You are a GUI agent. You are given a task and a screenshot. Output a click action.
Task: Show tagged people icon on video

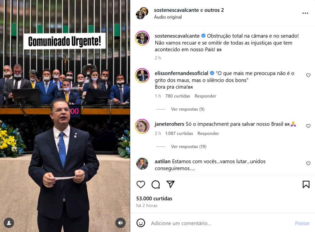(9, 223)
